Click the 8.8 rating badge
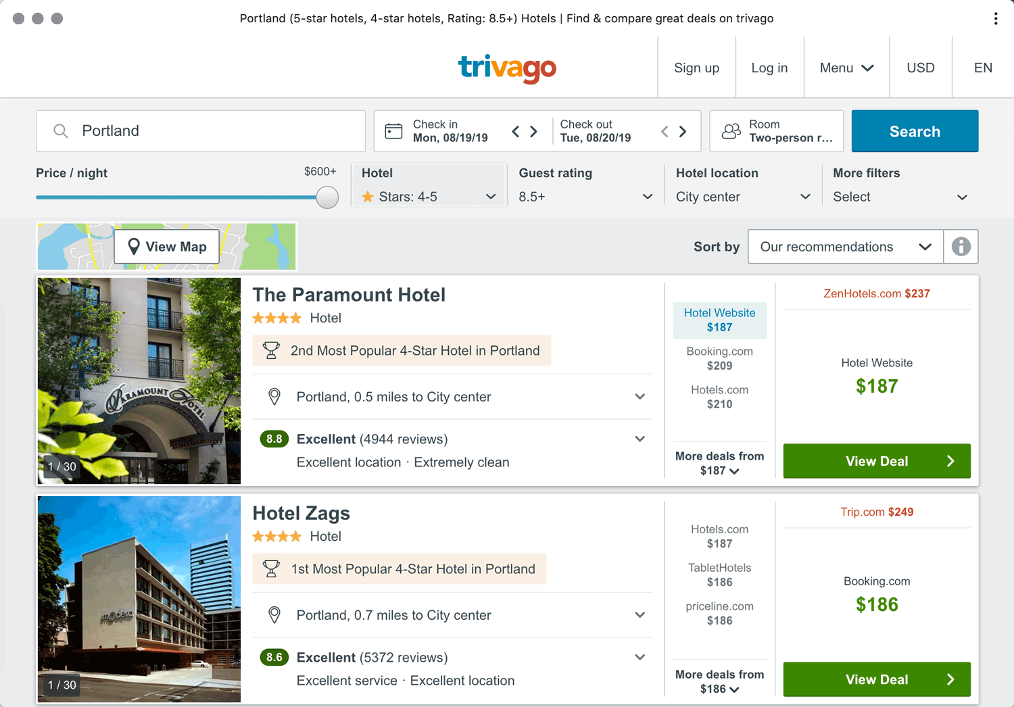Image resolution: width=1014 pixels, height=707 pixels. point(274,439)
